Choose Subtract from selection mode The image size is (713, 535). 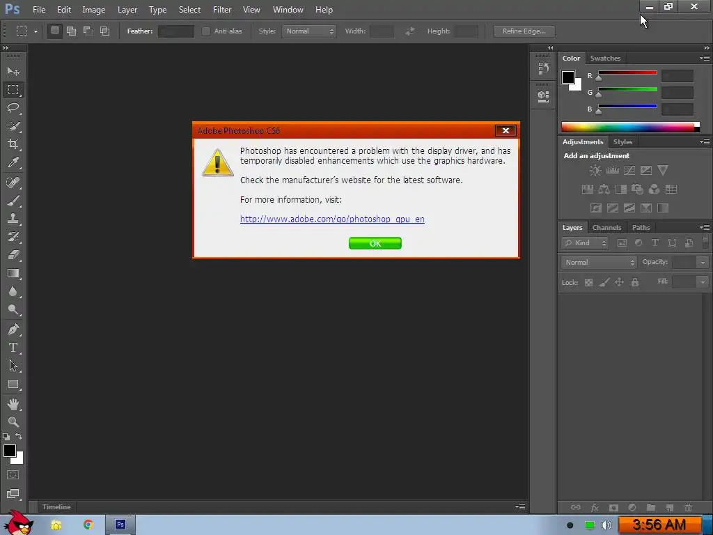(88, 31)
